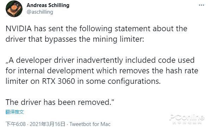The height and width of the screenshot is (127, 208).
Task: Open the Andreas Schilling display name
Action: point(48,5)
